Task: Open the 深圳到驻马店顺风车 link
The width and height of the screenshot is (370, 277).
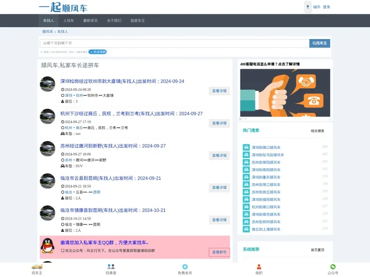Action: coord(268,155)
